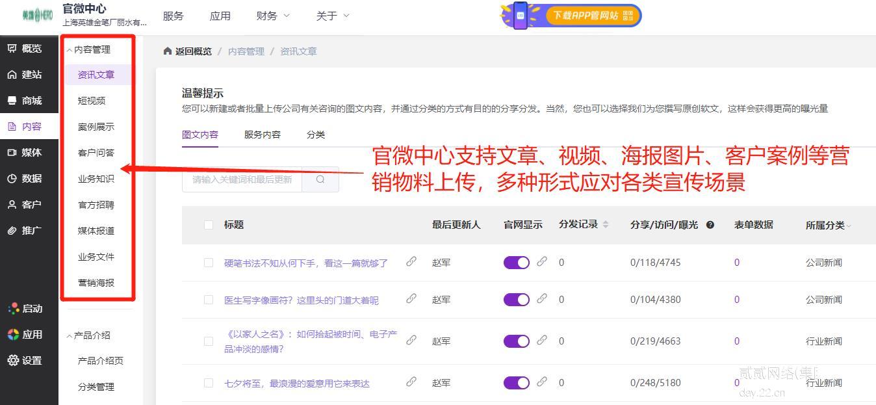Disable 官网显示 for 硬笔书法 article
Viewport: 876px width, 405px height.
516,263
